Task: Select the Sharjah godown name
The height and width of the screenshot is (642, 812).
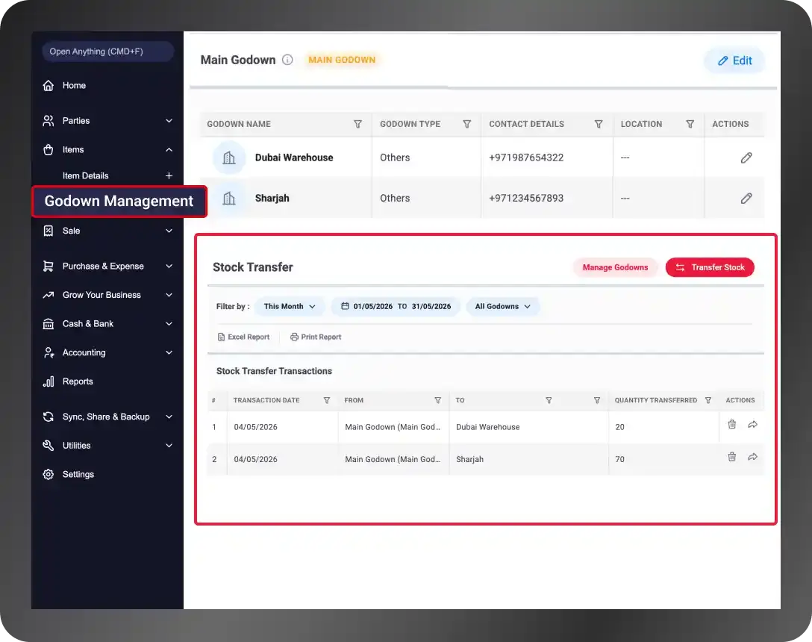Action: tap(272, 198)
